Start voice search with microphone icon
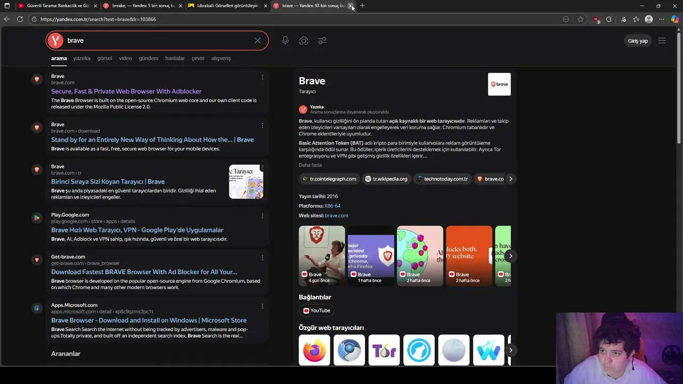The image size is (683, 384). 285,41
